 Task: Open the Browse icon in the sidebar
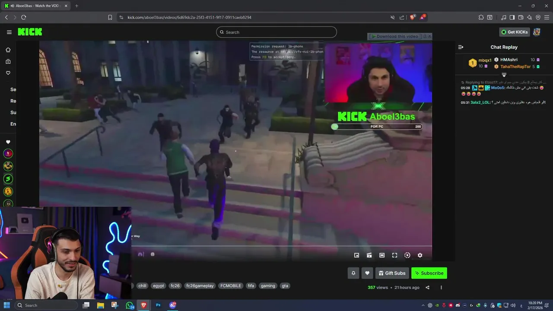[x=8, y=61]
